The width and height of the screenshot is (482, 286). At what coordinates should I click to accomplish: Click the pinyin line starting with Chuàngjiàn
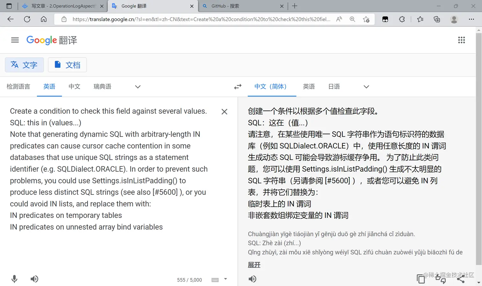click(332, 234)
